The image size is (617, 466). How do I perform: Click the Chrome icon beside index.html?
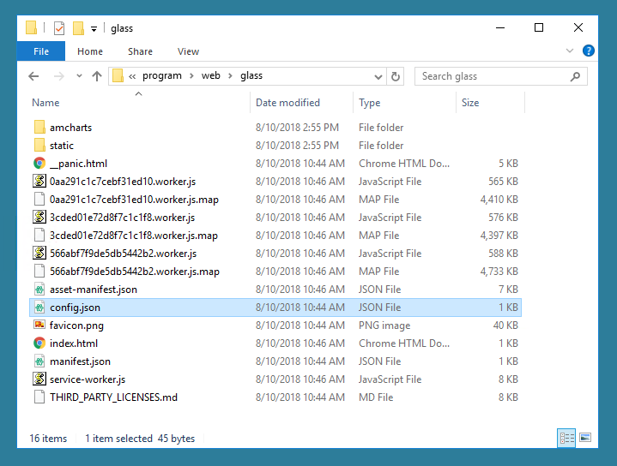pos(39,343)
